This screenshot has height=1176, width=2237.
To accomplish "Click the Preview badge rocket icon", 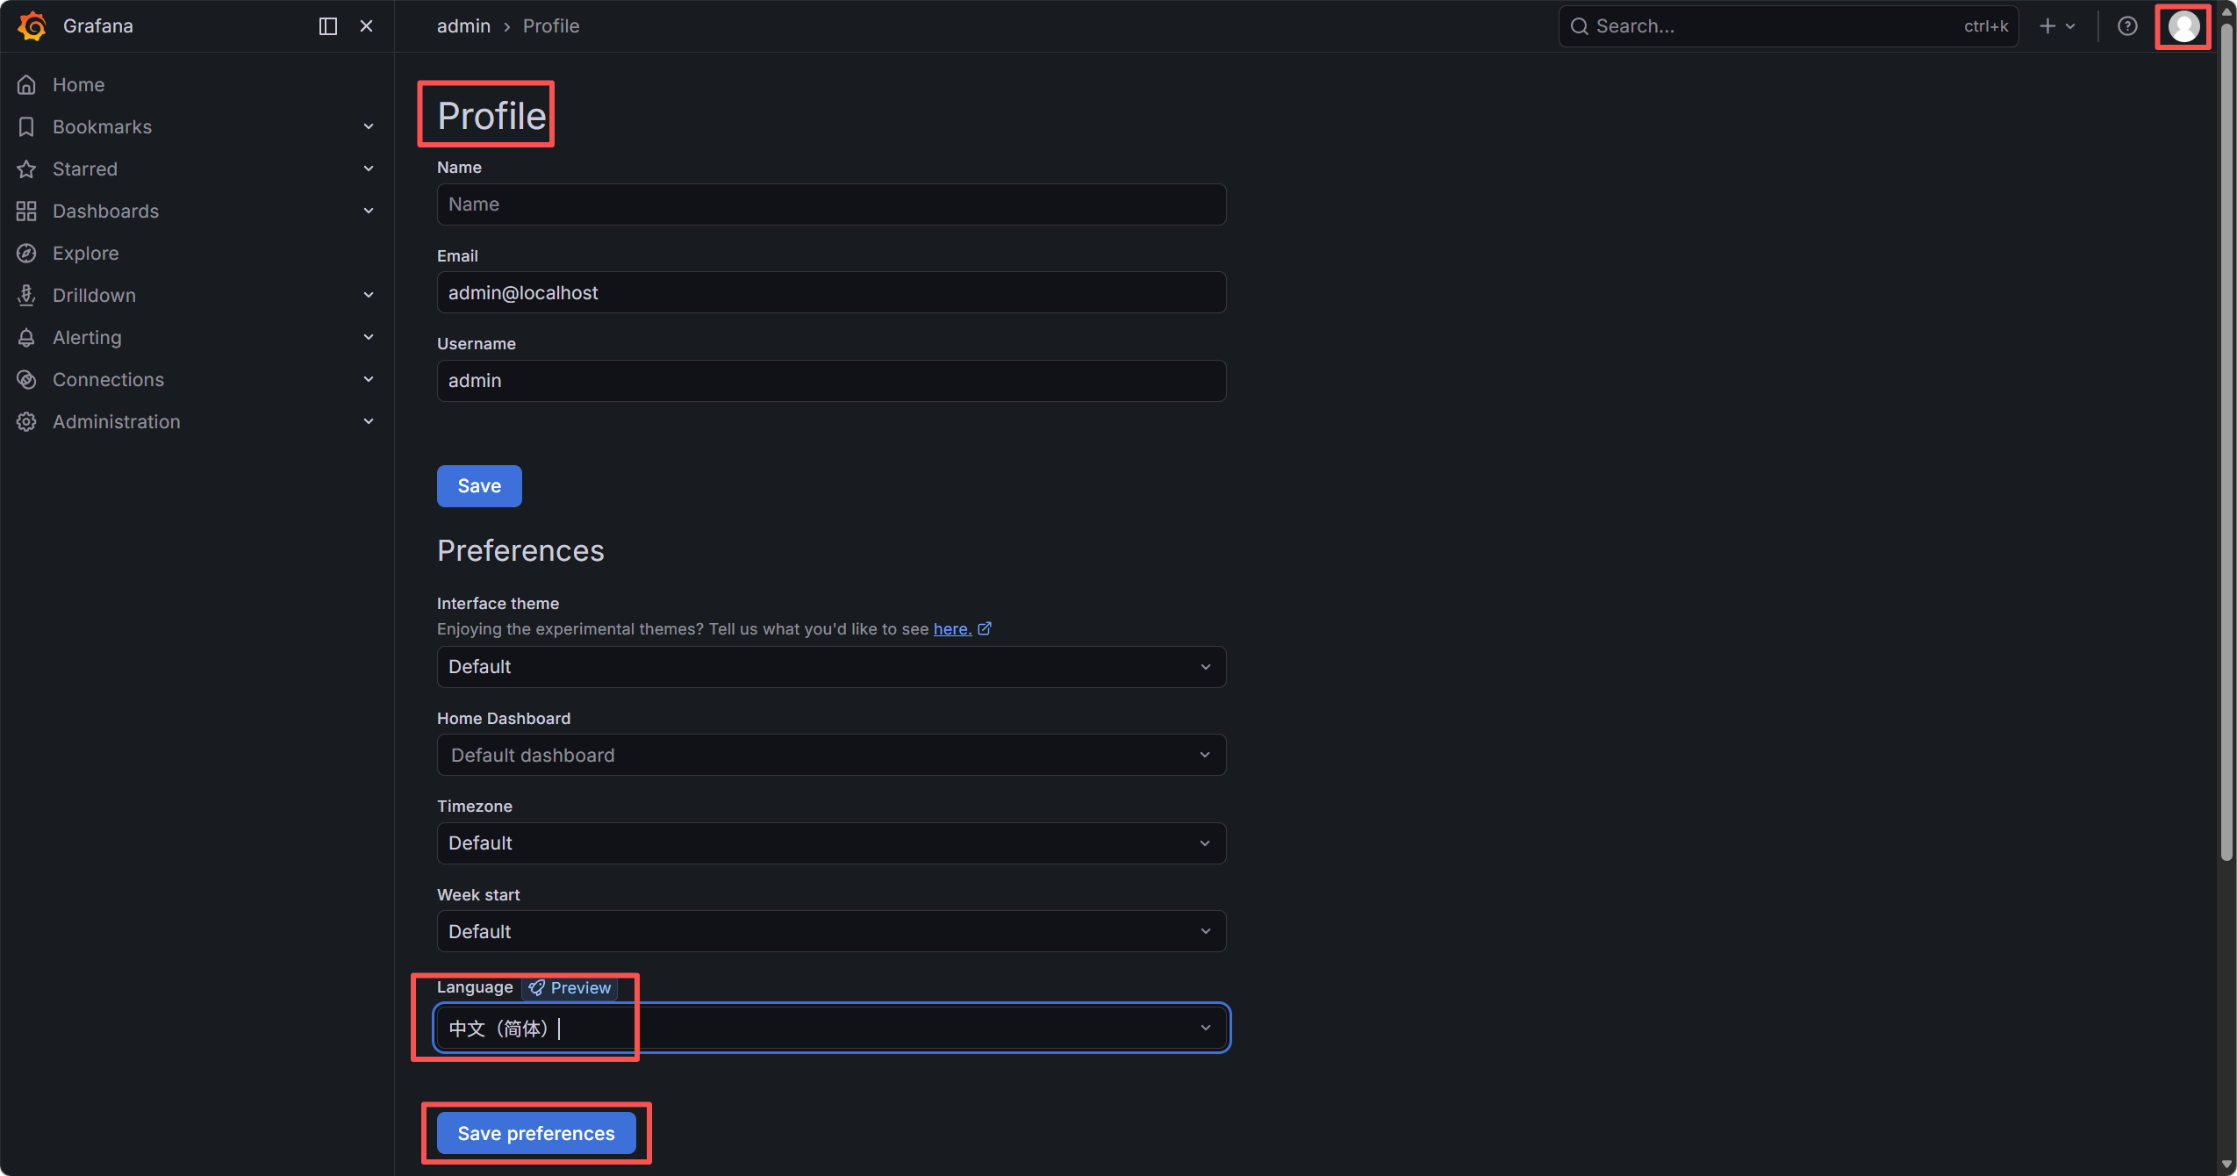I will pyautogui.click(x=536, y=987).
